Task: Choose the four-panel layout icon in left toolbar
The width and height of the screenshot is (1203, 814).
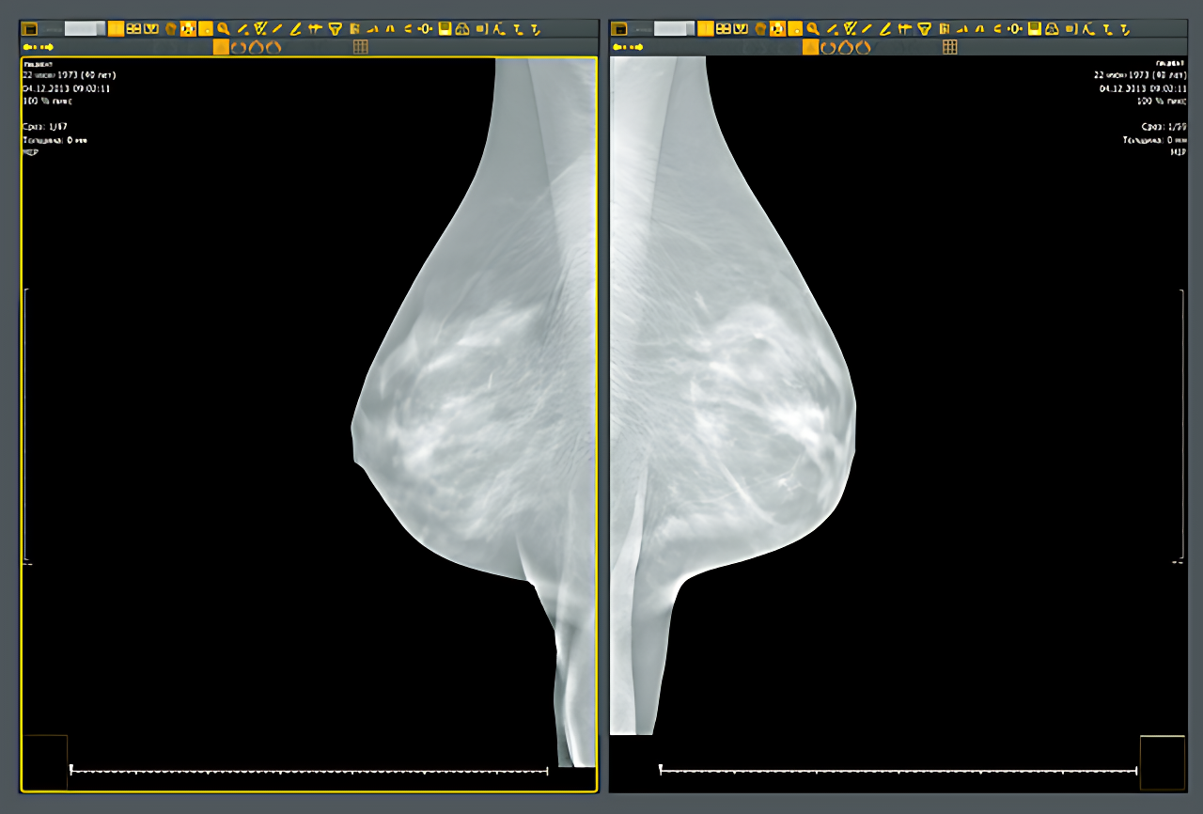Action: coord(133,29)
